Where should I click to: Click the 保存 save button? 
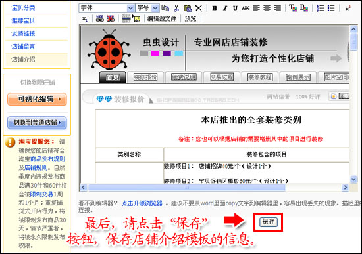tap(269, 222)
